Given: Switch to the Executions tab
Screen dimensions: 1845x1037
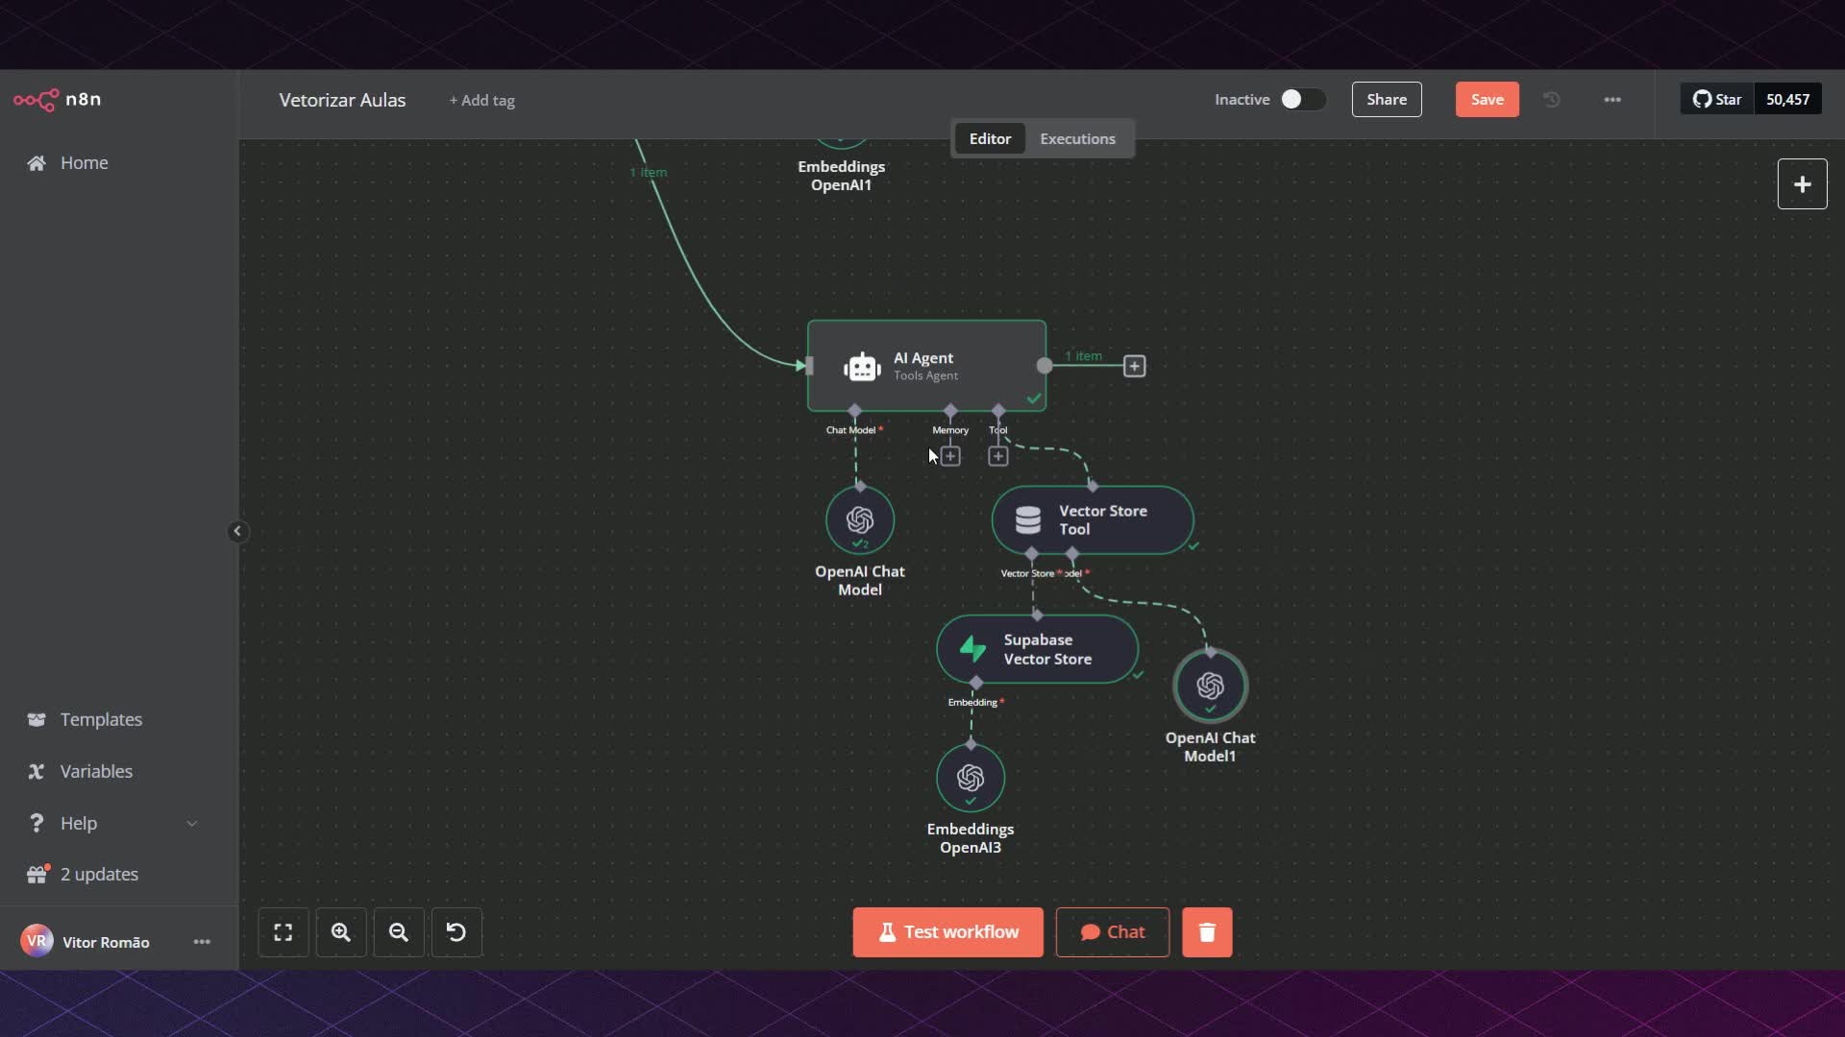Looking at the screenshot, I should point(1077,139).
